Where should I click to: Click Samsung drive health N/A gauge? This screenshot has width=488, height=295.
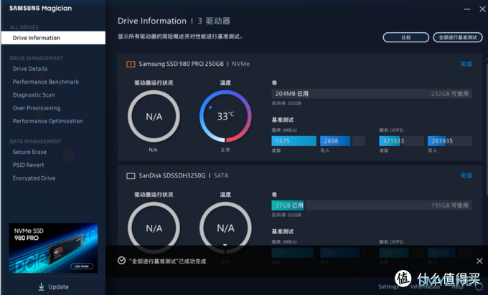coord(154,117)
